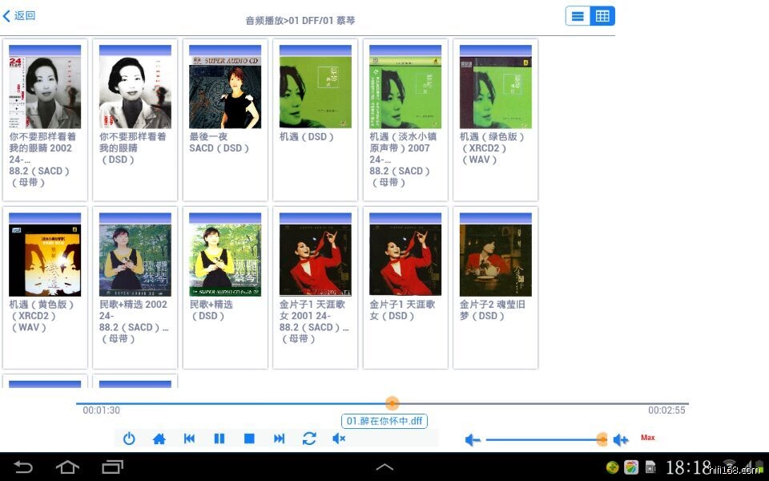Click the playback progress slider handle
769x481 pixels.
[392, 403]
